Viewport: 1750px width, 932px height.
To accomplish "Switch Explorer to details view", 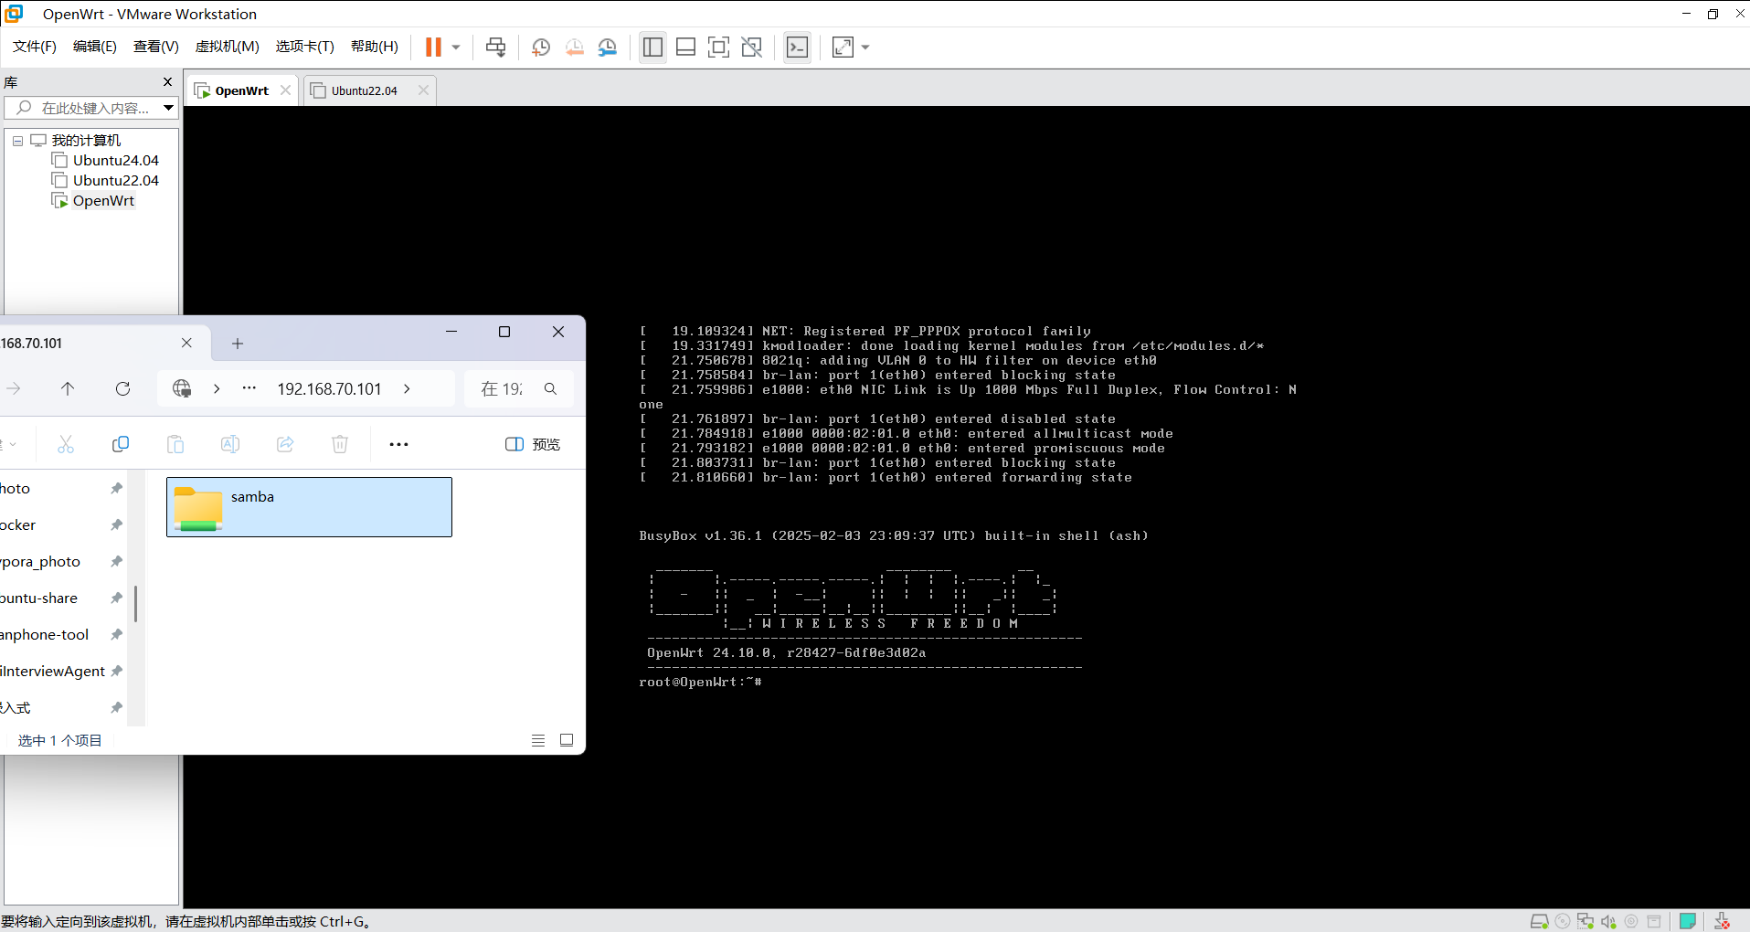I will coord(538,740).
